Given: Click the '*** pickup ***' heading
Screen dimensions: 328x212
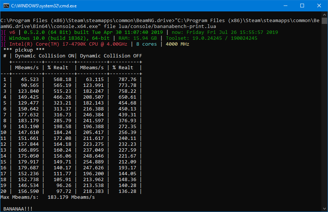Looking at the screenshot, I should coord(24,50).
